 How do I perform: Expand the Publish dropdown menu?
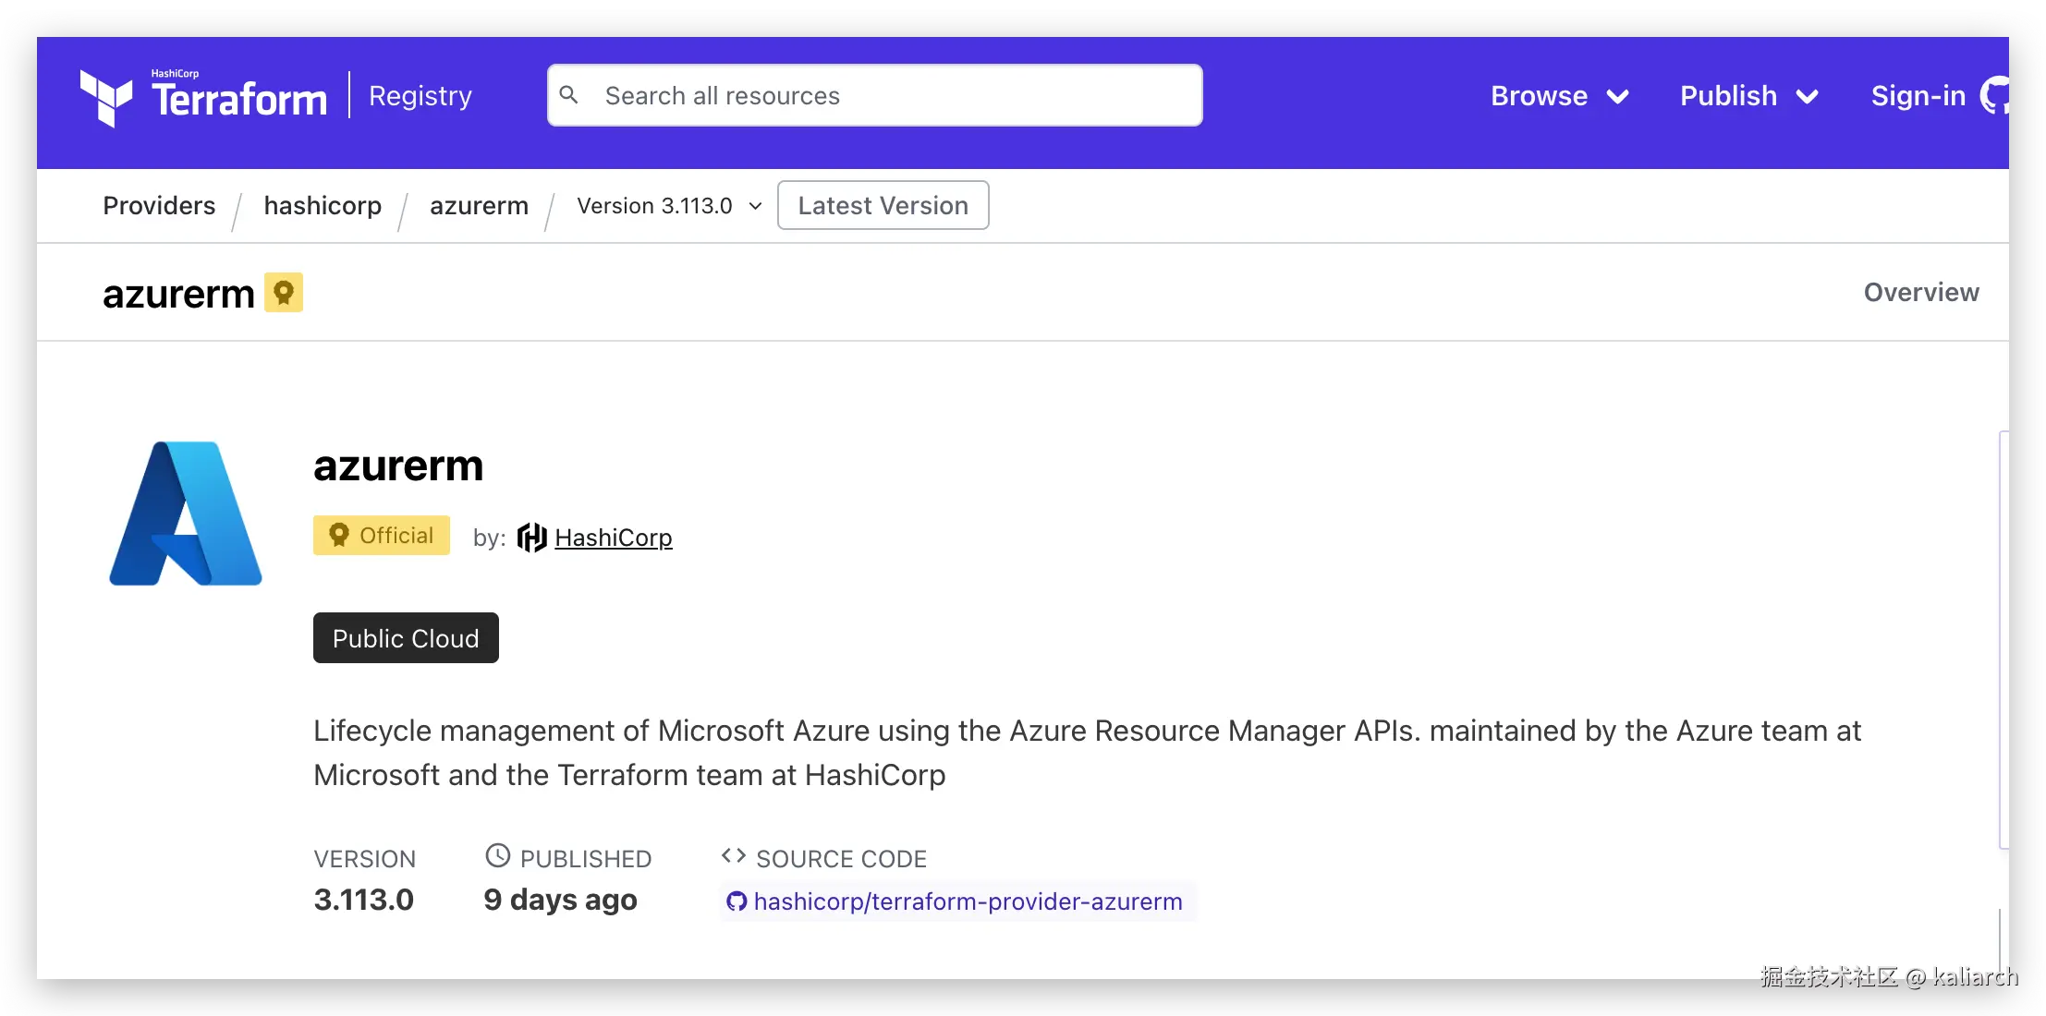(1748, 96)
